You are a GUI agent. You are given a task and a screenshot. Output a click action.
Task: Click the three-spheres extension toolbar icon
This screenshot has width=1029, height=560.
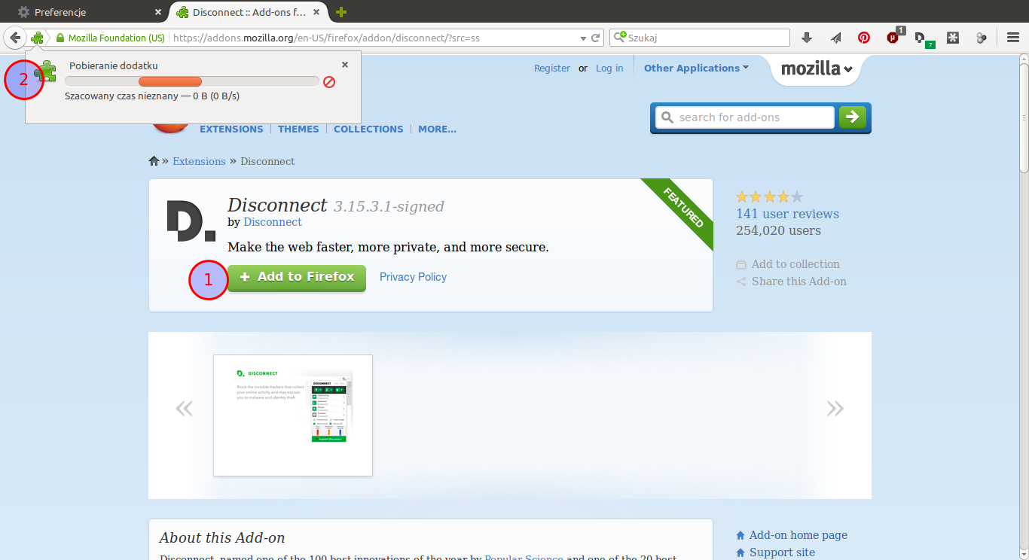pyautogui.click(x=982, y=38)
